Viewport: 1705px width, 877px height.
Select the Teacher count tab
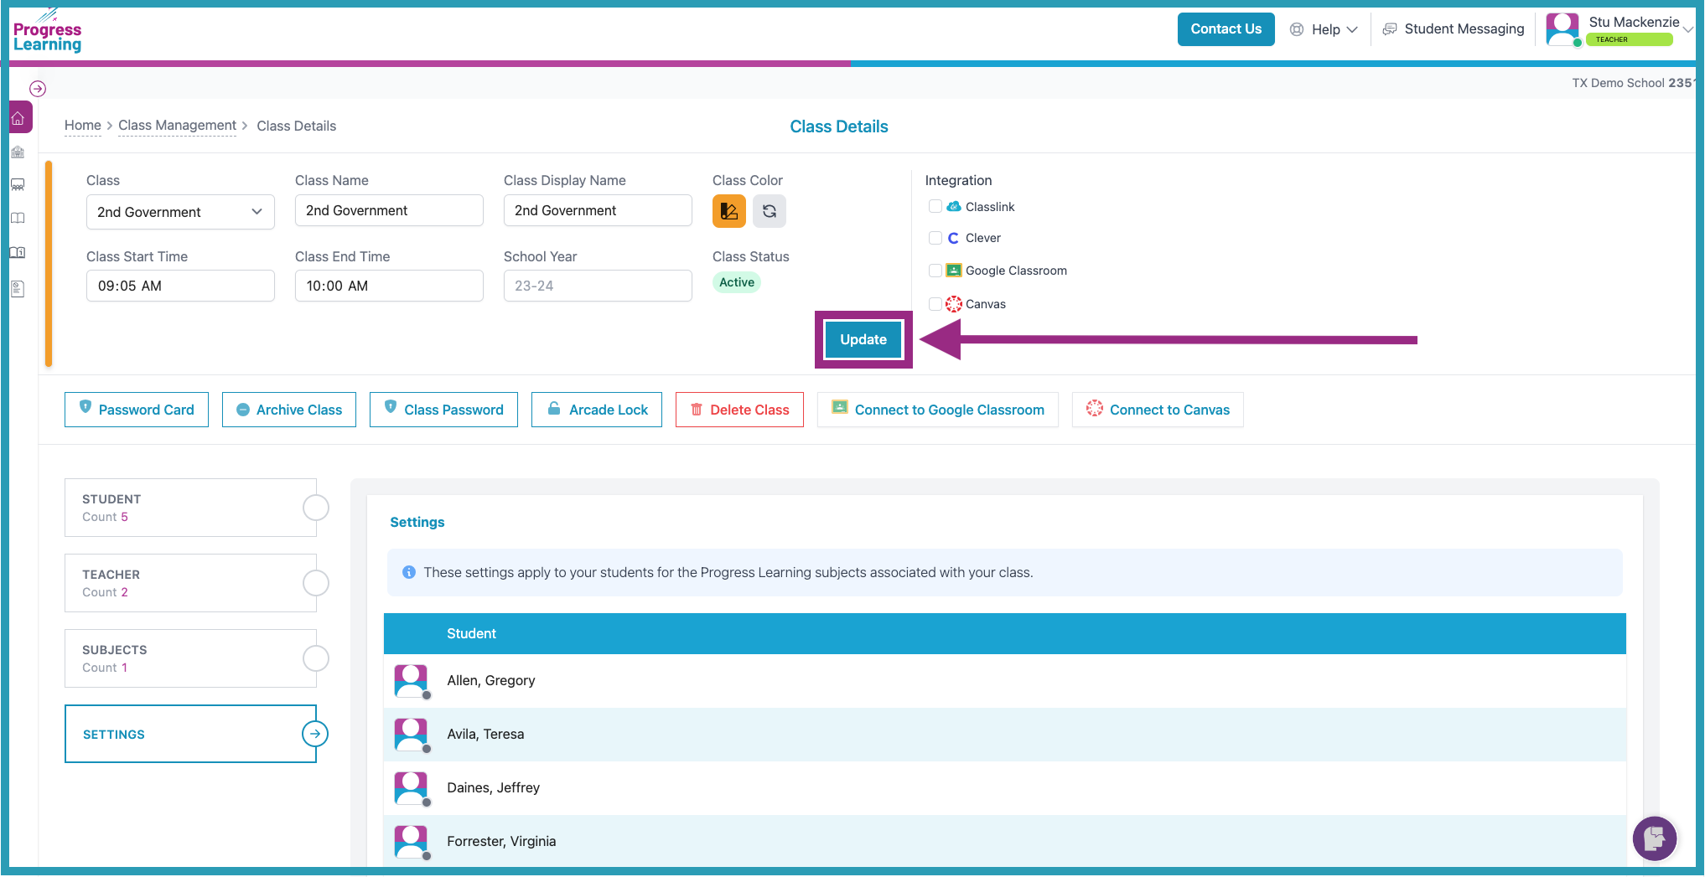pyautogui.click(x=191, y=583)
